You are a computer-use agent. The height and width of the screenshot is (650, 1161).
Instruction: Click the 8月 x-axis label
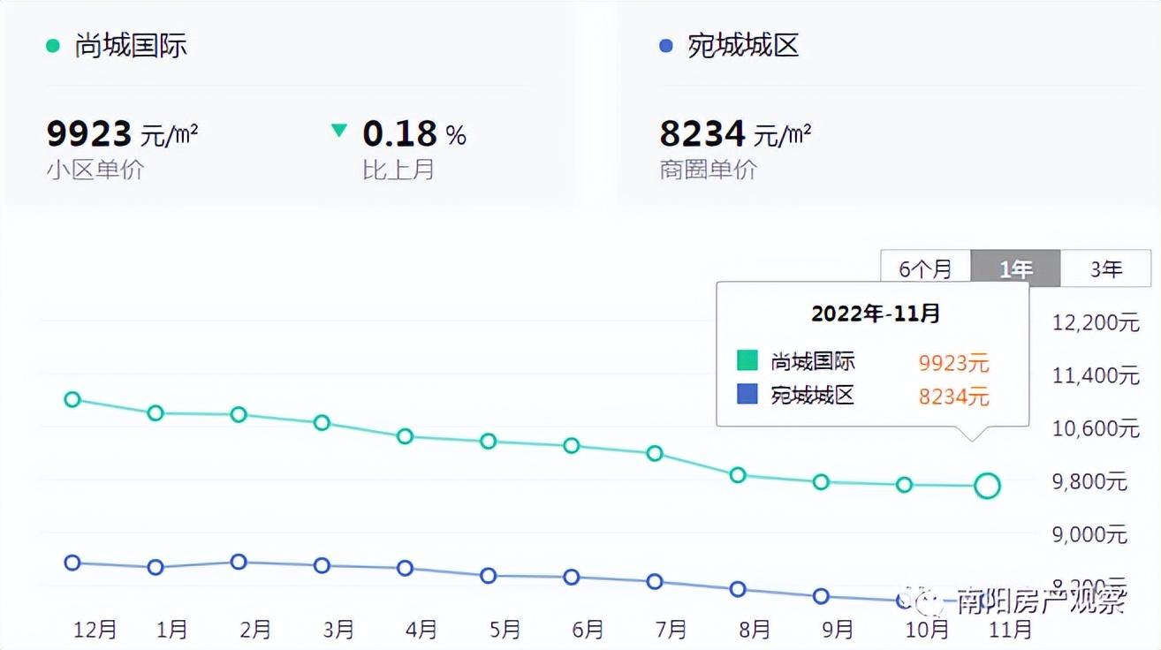pyautogui.click(x=755, y=629)
